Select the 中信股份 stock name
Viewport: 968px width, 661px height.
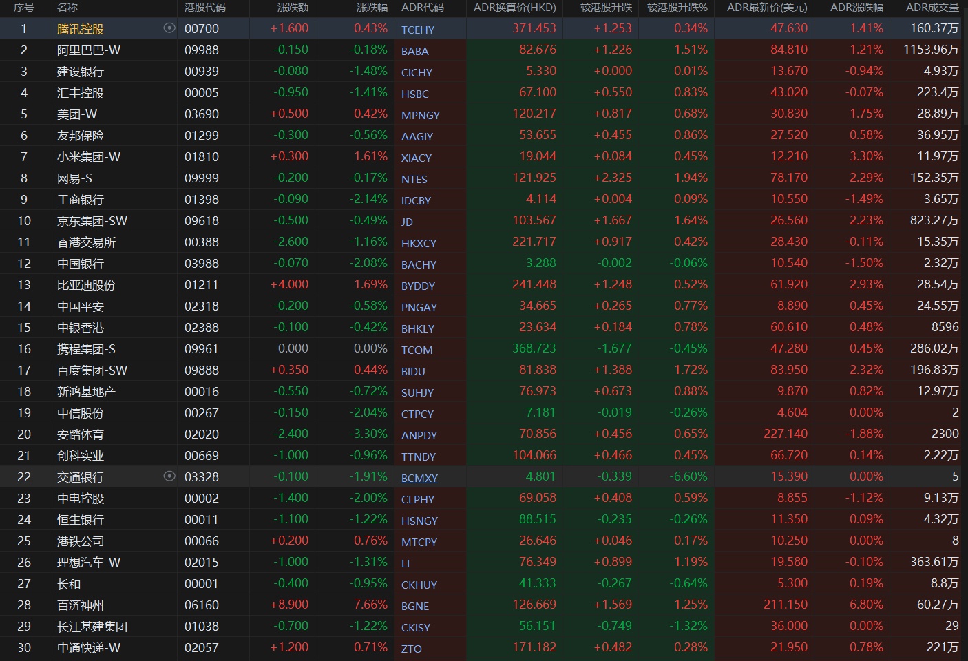81,413
